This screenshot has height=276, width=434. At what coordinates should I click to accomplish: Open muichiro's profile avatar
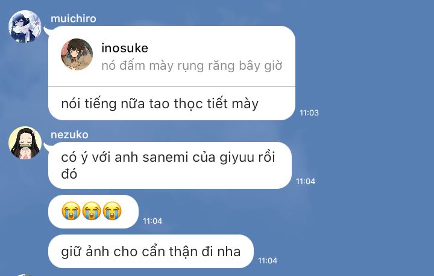pos(25,26)
